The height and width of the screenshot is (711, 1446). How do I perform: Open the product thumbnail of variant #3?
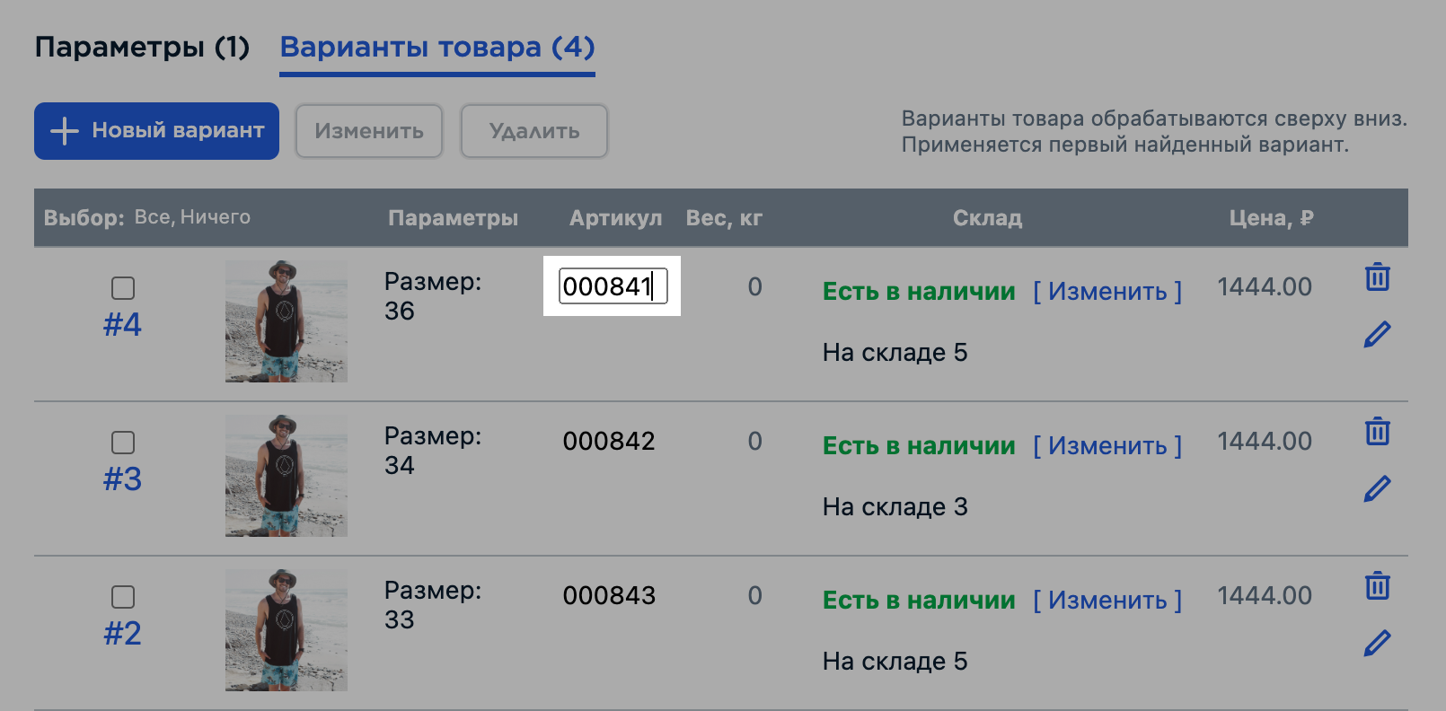pyautogui.click(x=287, y=476)
